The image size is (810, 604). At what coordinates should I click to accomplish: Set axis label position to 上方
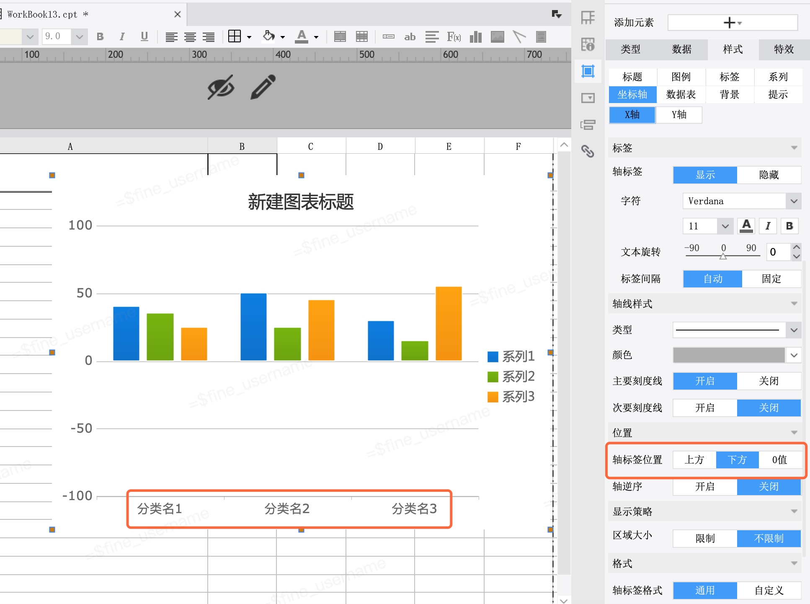pyautogui.click(x=694, y=459)
